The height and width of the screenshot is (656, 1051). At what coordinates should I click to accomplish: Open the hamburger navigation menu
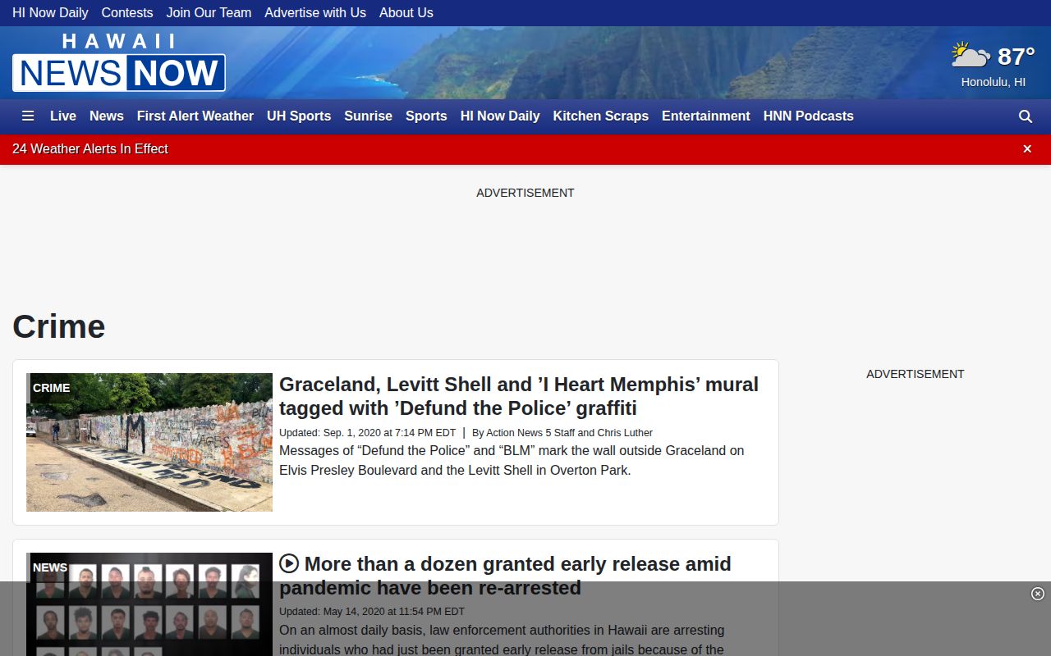28,116
